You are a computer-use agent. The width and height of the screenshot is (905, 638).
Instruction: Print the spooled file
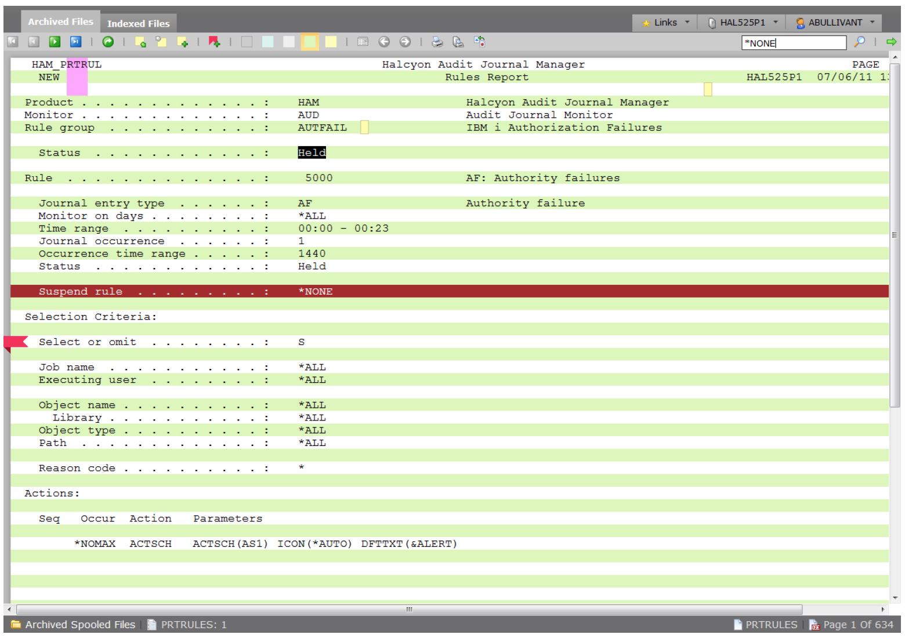click(437, 42)
